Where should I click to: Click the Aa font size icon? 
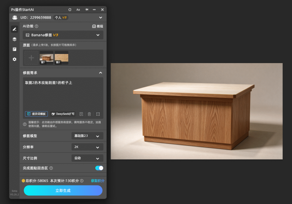(78, 10)
